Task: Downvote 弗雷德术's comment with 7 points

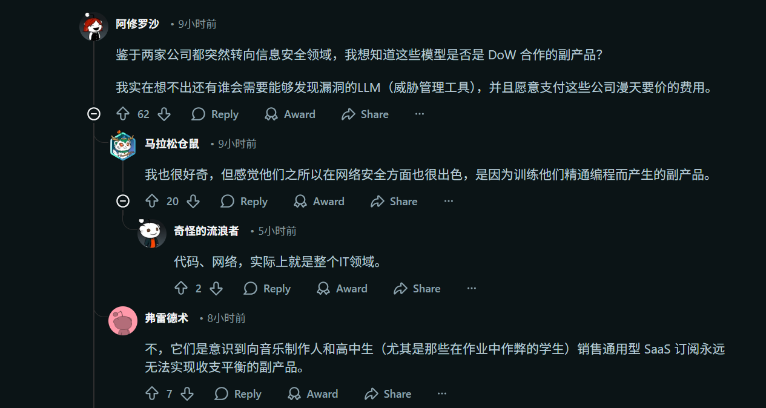Action: pos(187,394)
